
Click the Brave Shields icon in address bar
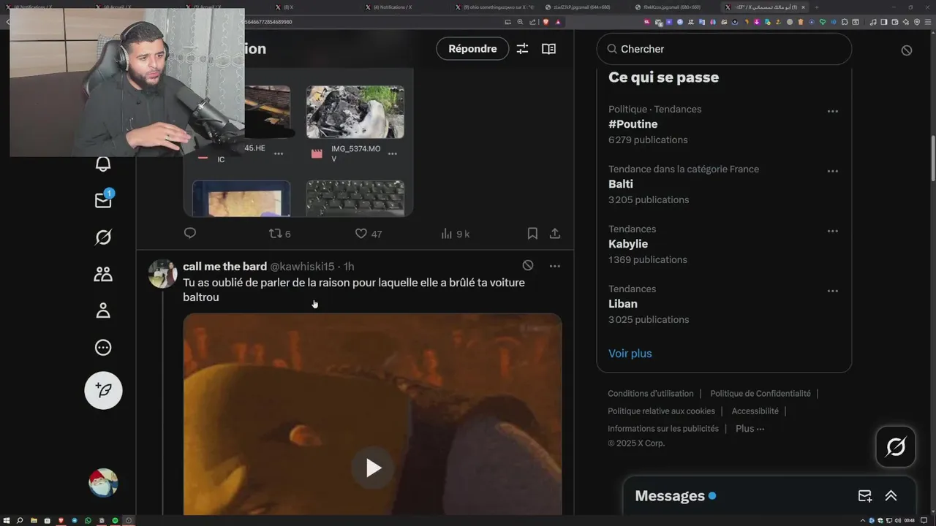point(547,22)
